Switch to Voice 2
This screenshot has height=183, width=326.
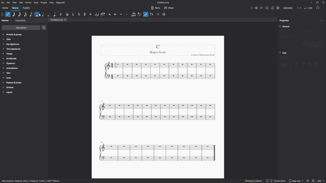[x=152, y=14]
